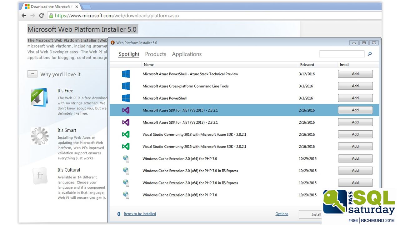The image size is (400, 225).
Task: Click Chrome's forward arrow button
Action: [x=32, y=15]
